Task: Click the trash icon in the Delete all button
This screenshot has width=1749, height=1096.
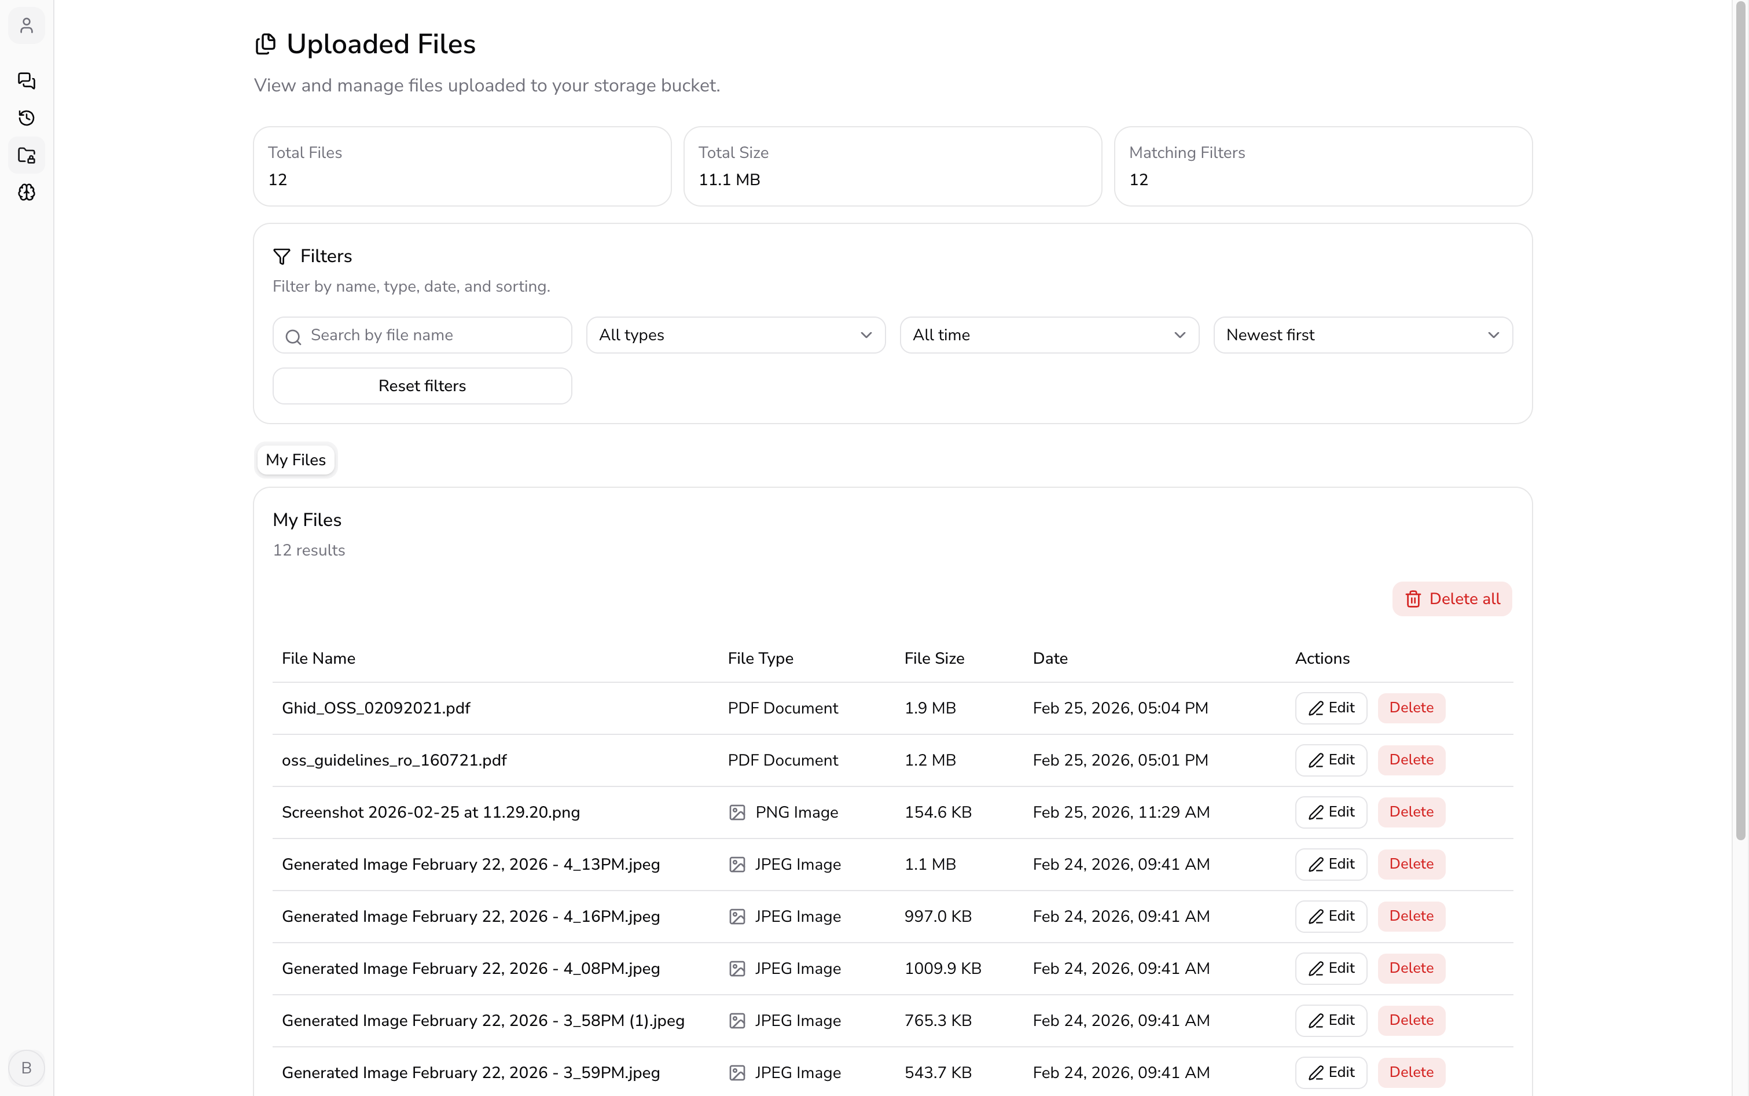Action: point(1414,599)
